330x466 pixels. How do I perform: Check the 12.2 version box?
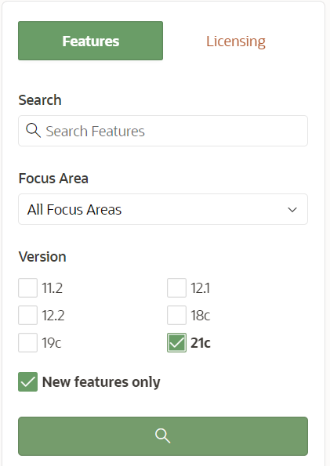(x=27, y=315)
